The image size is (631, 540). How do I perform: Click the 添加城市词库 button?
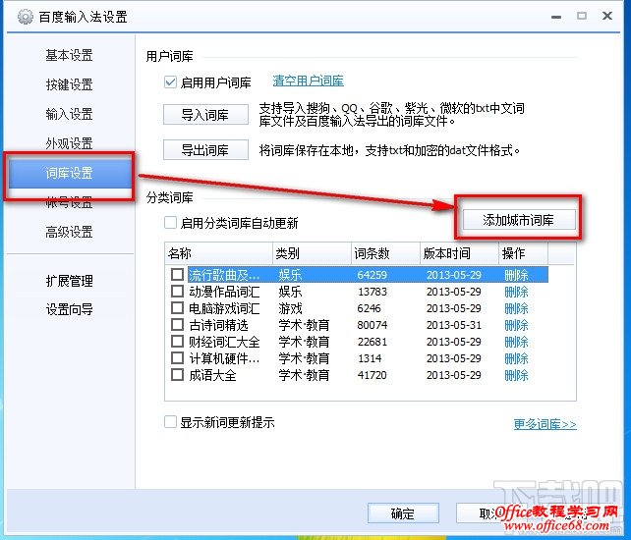(519, 220)
